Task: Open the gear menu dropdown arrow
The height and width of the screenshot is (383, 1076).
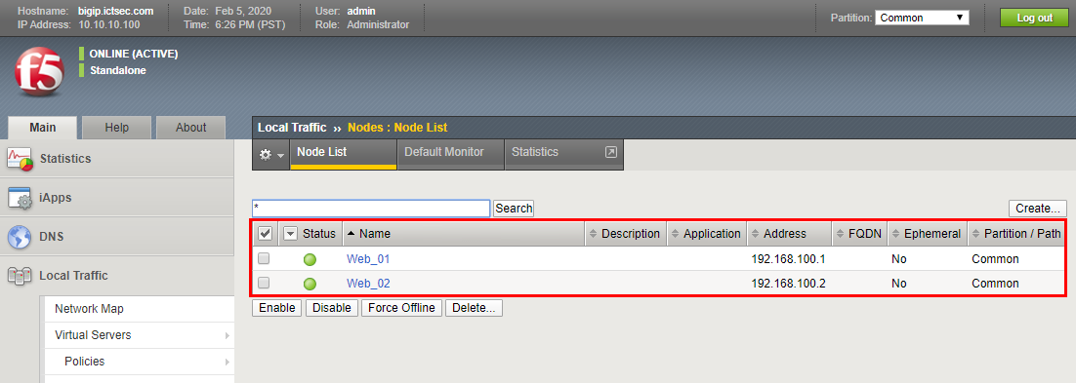Action: (x=280, y=156)
